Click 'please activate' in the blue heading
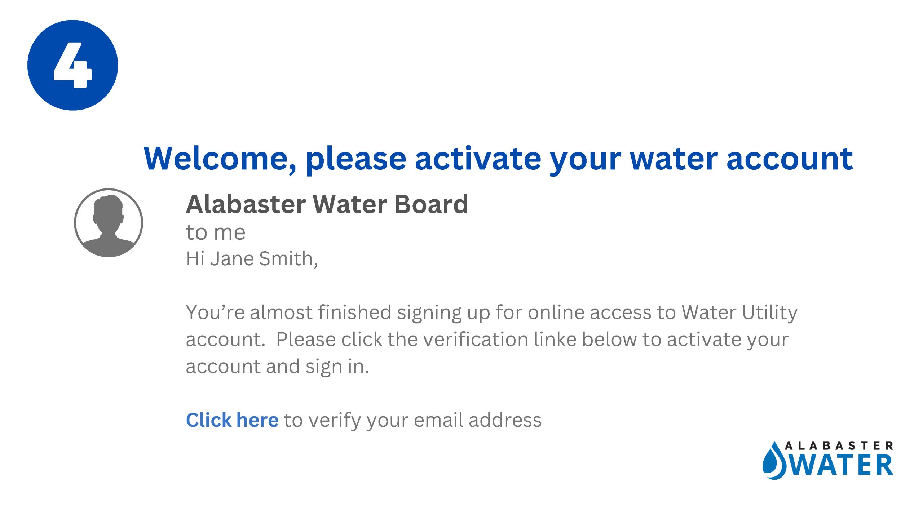 (424, 159)
